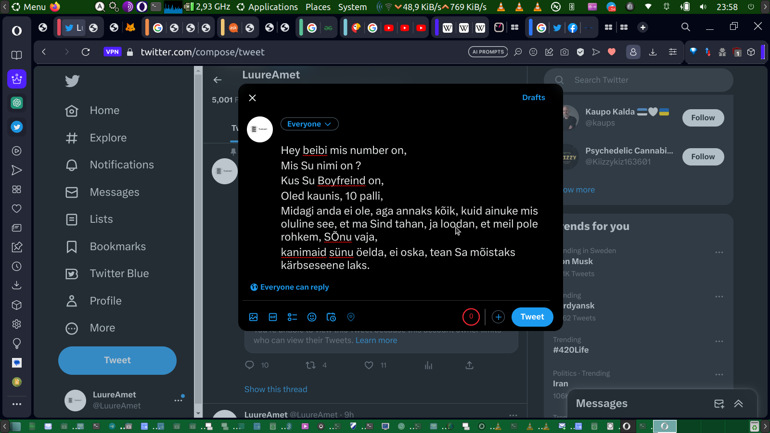Open ChatGPT in Opera sidebar
The image size is (770, 433).
click(17, 103)
